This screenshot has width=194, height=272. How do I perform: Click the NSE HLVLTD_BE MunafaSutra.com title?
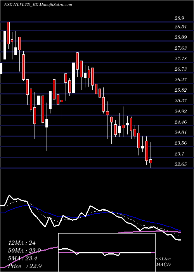(38, 5)
